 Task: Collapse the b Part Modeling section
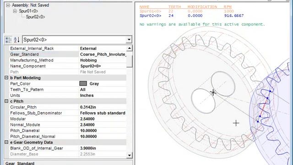(6, 77)
